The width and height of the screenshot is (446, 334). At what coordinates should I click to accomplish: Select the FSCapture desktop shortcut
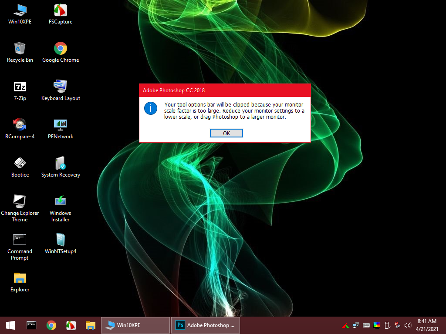pyautogui.click(x=61, y=14)
